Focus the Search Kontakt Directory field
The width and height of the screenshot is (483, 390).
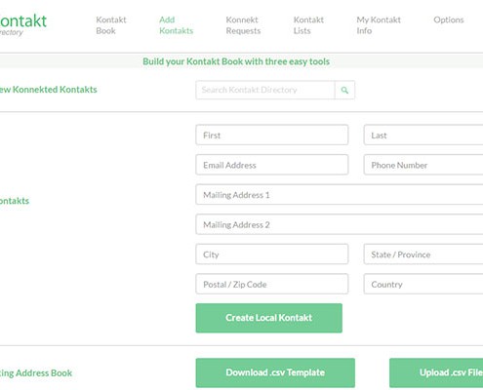[265, 90]
